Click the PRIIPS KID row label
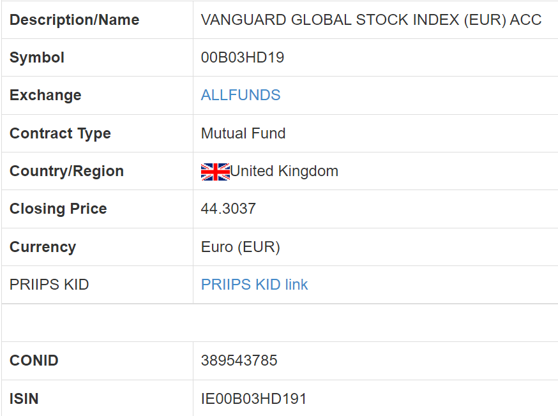 49,285
